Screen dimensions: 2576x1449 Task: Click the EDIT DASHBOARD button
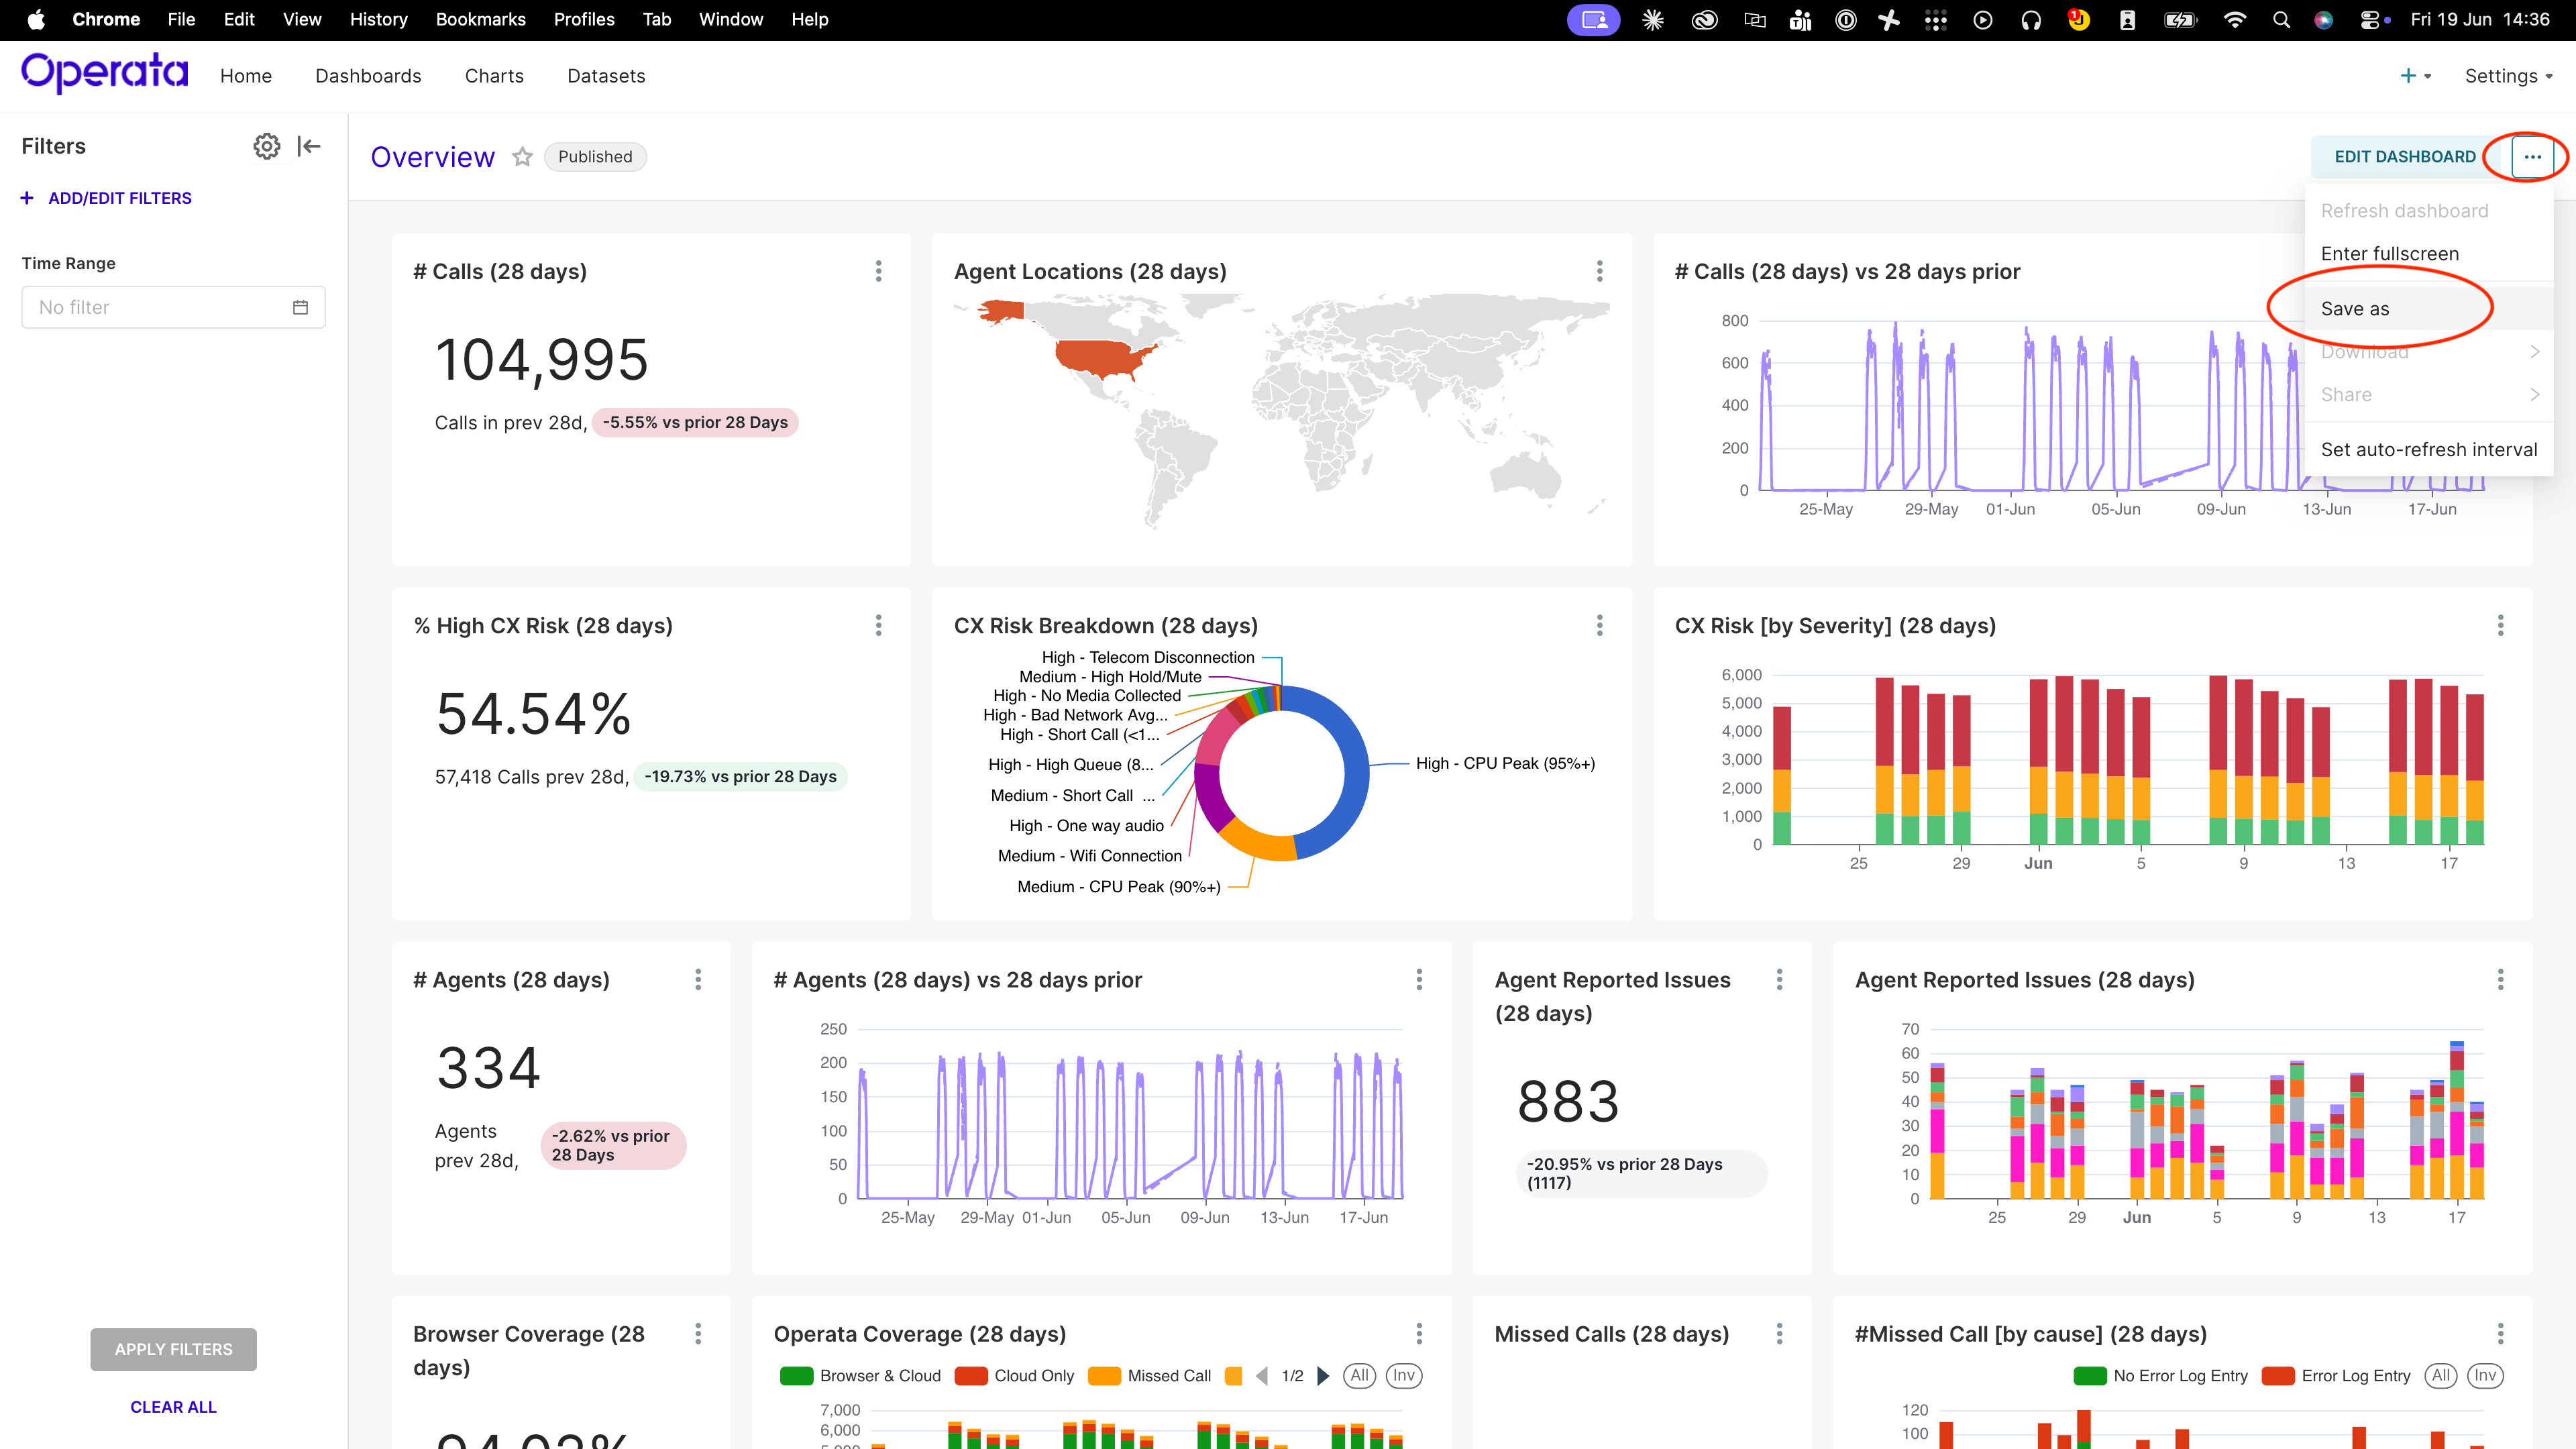coord(2404,157)
